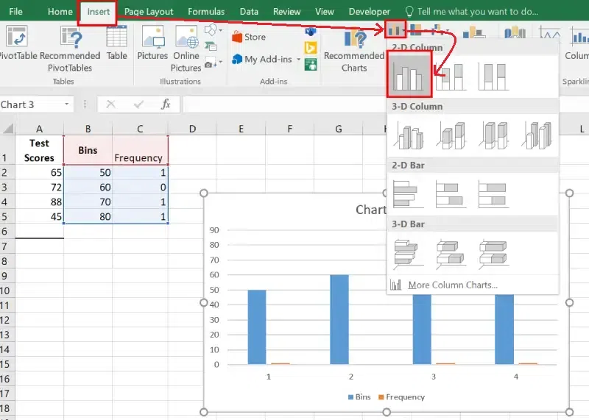Switch to the Data tab
Image resolution: width=589 pixels, height=420 pixels.
(249, 12)
